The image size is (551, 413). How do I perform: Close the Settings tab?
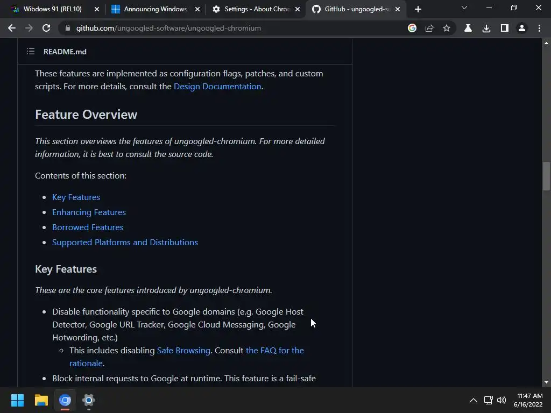298,9
